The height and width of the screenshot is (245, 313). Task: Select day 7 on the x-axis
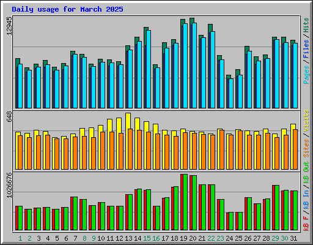coord(75,238)
